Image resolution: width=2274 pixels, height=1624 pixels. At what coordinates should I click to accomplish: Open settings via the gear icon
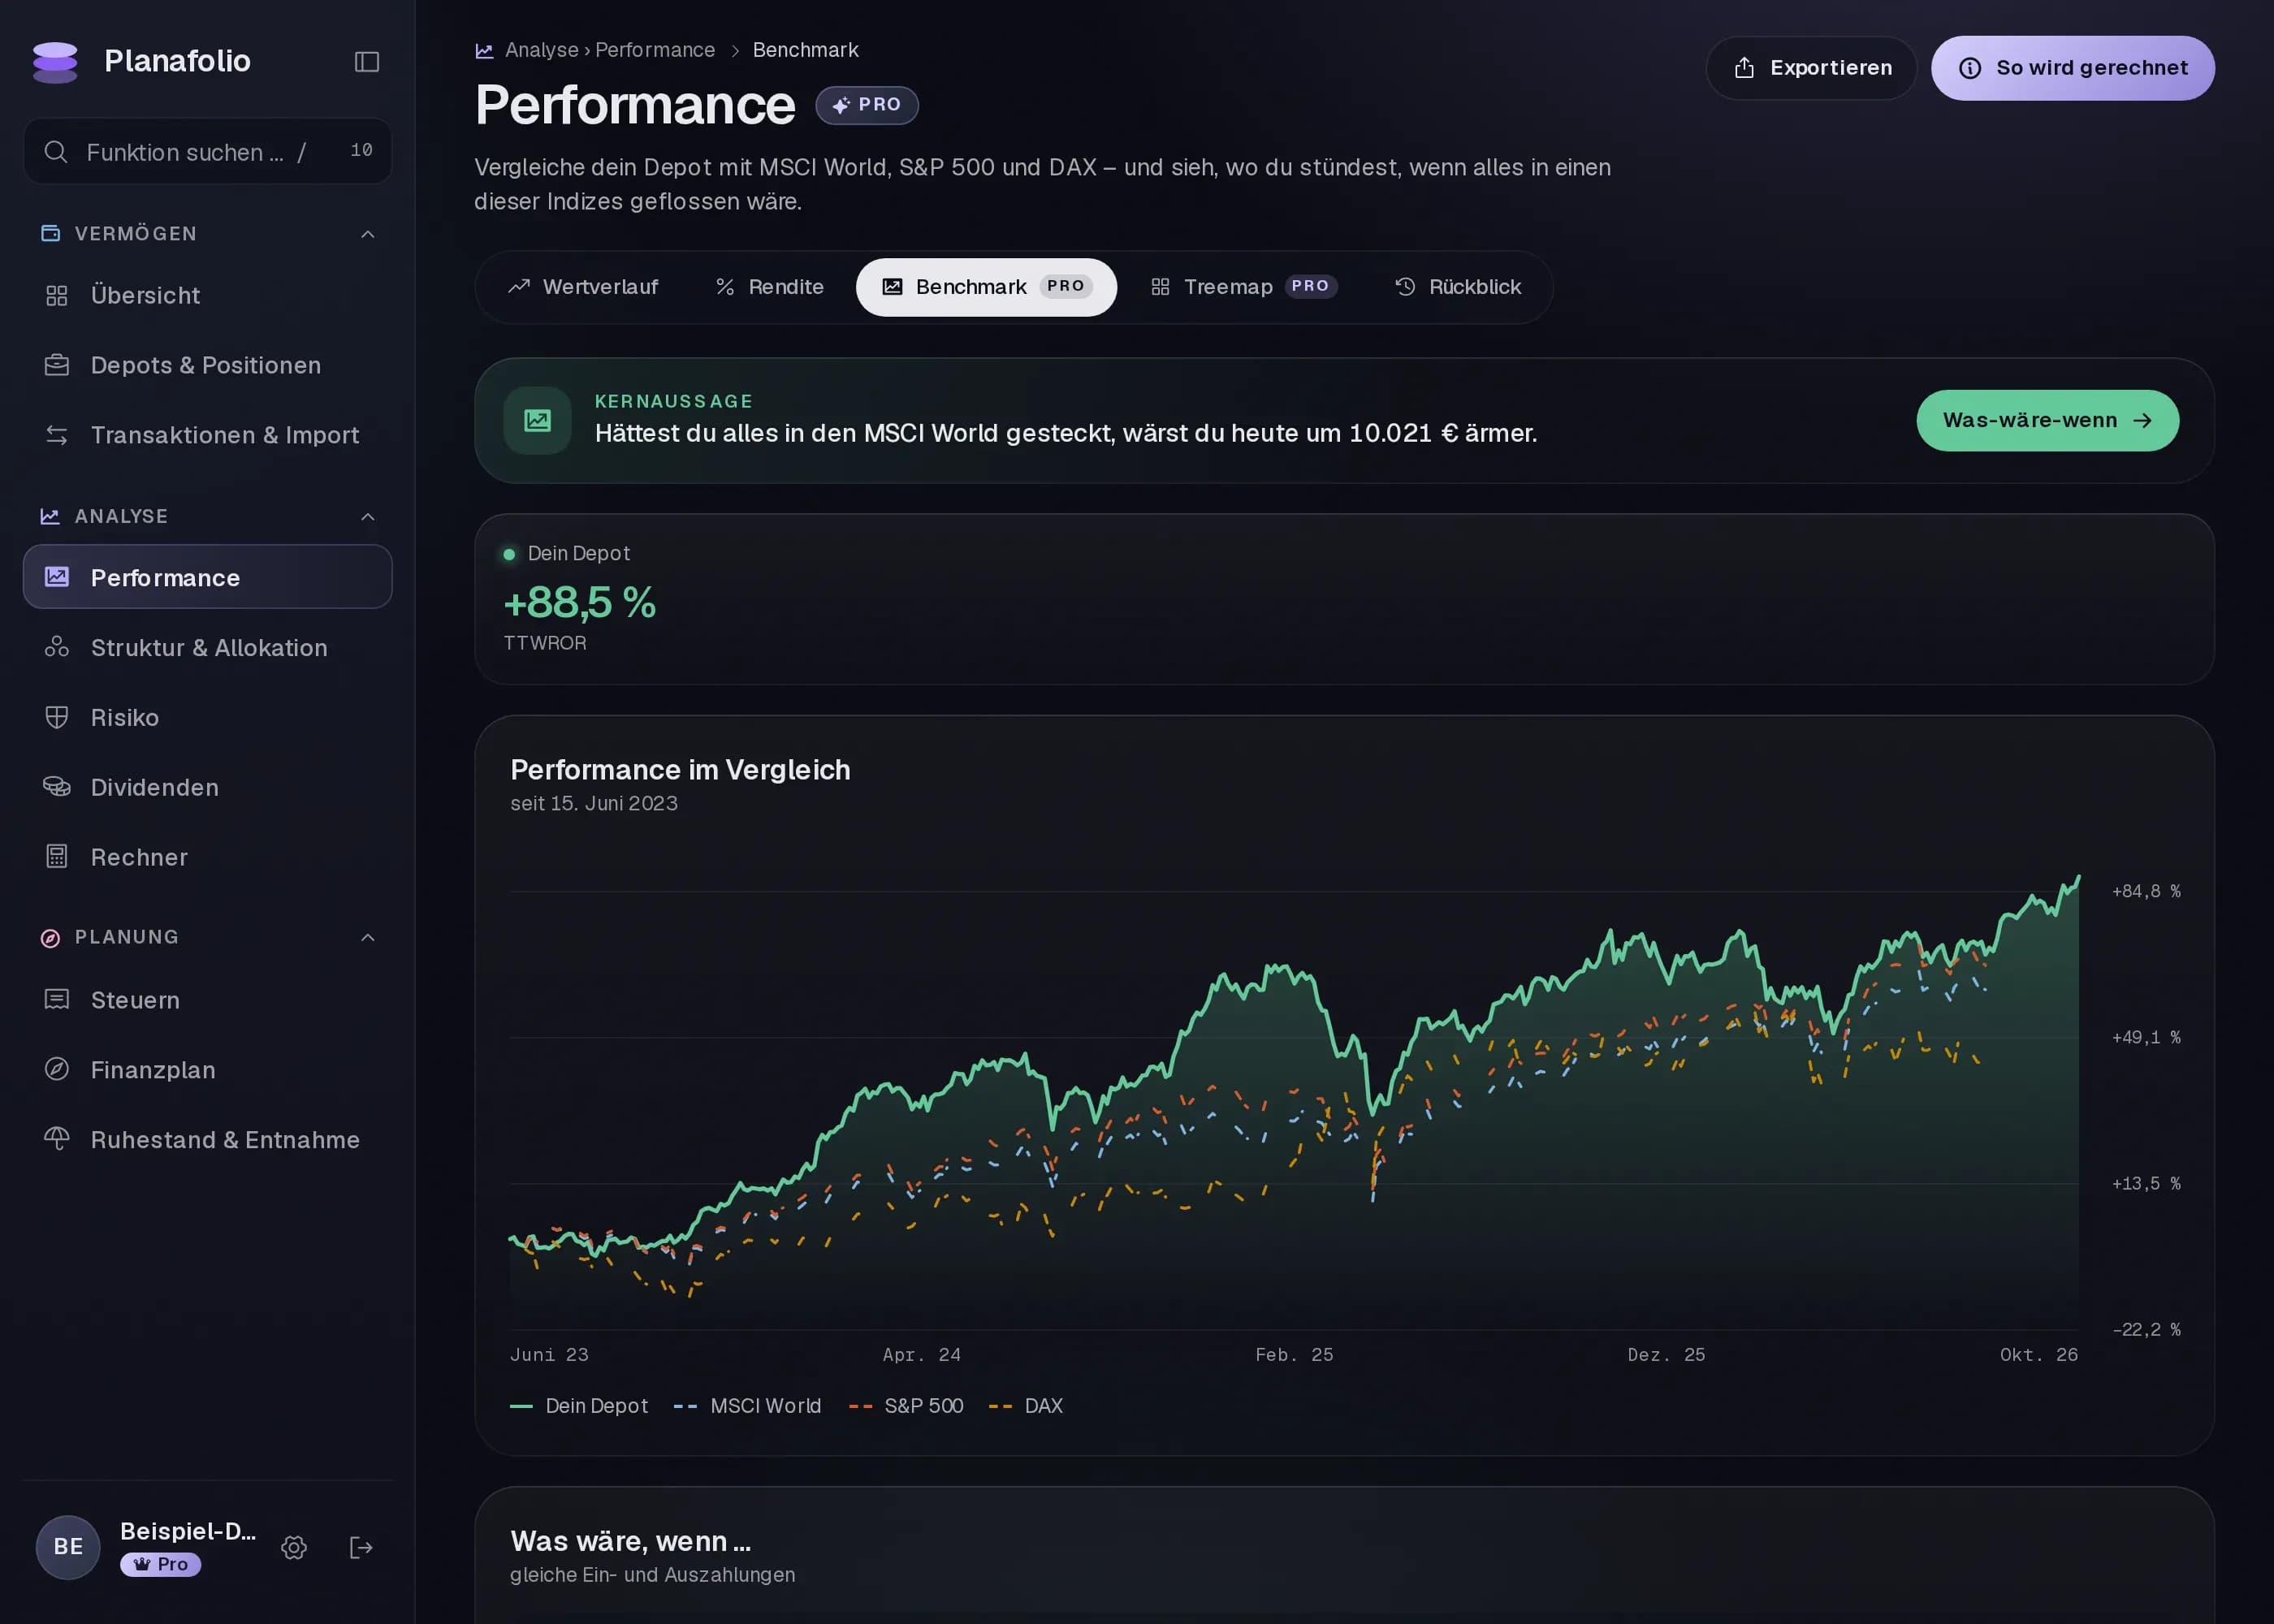pyautogui.click(x=294, y=1548)
